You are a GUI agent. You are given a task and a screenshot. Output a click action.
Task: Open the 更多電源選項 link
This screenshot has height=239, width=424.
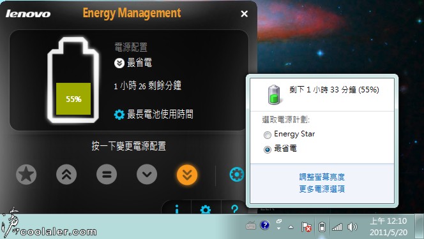(322, 189)
